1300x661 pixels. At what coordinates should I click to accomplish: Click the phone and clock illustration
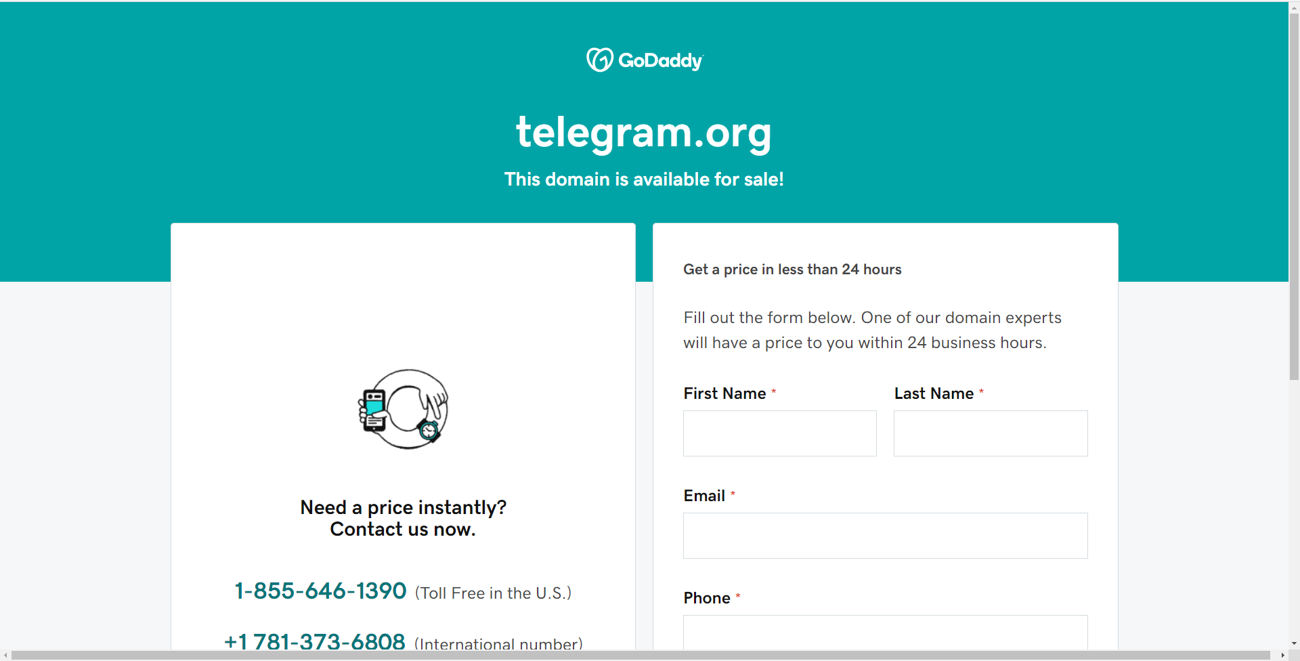click(404, 409)
